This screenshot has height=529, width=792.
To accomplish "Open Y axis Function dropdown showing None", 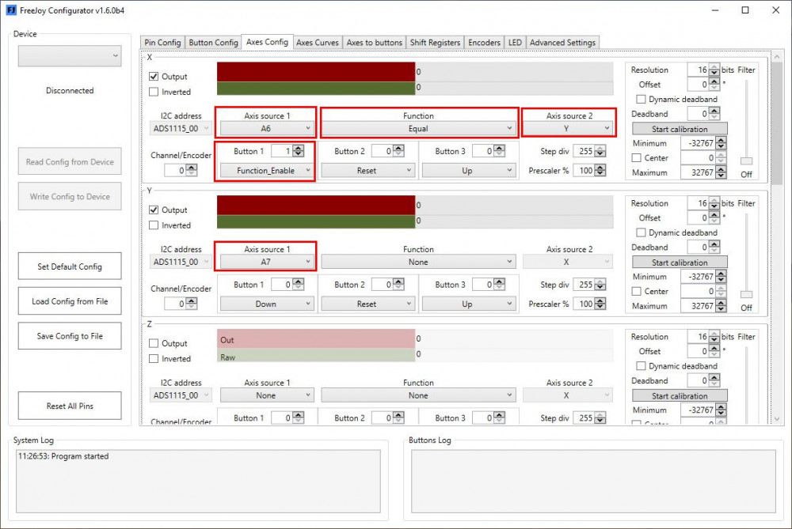I will coord(418,262).
